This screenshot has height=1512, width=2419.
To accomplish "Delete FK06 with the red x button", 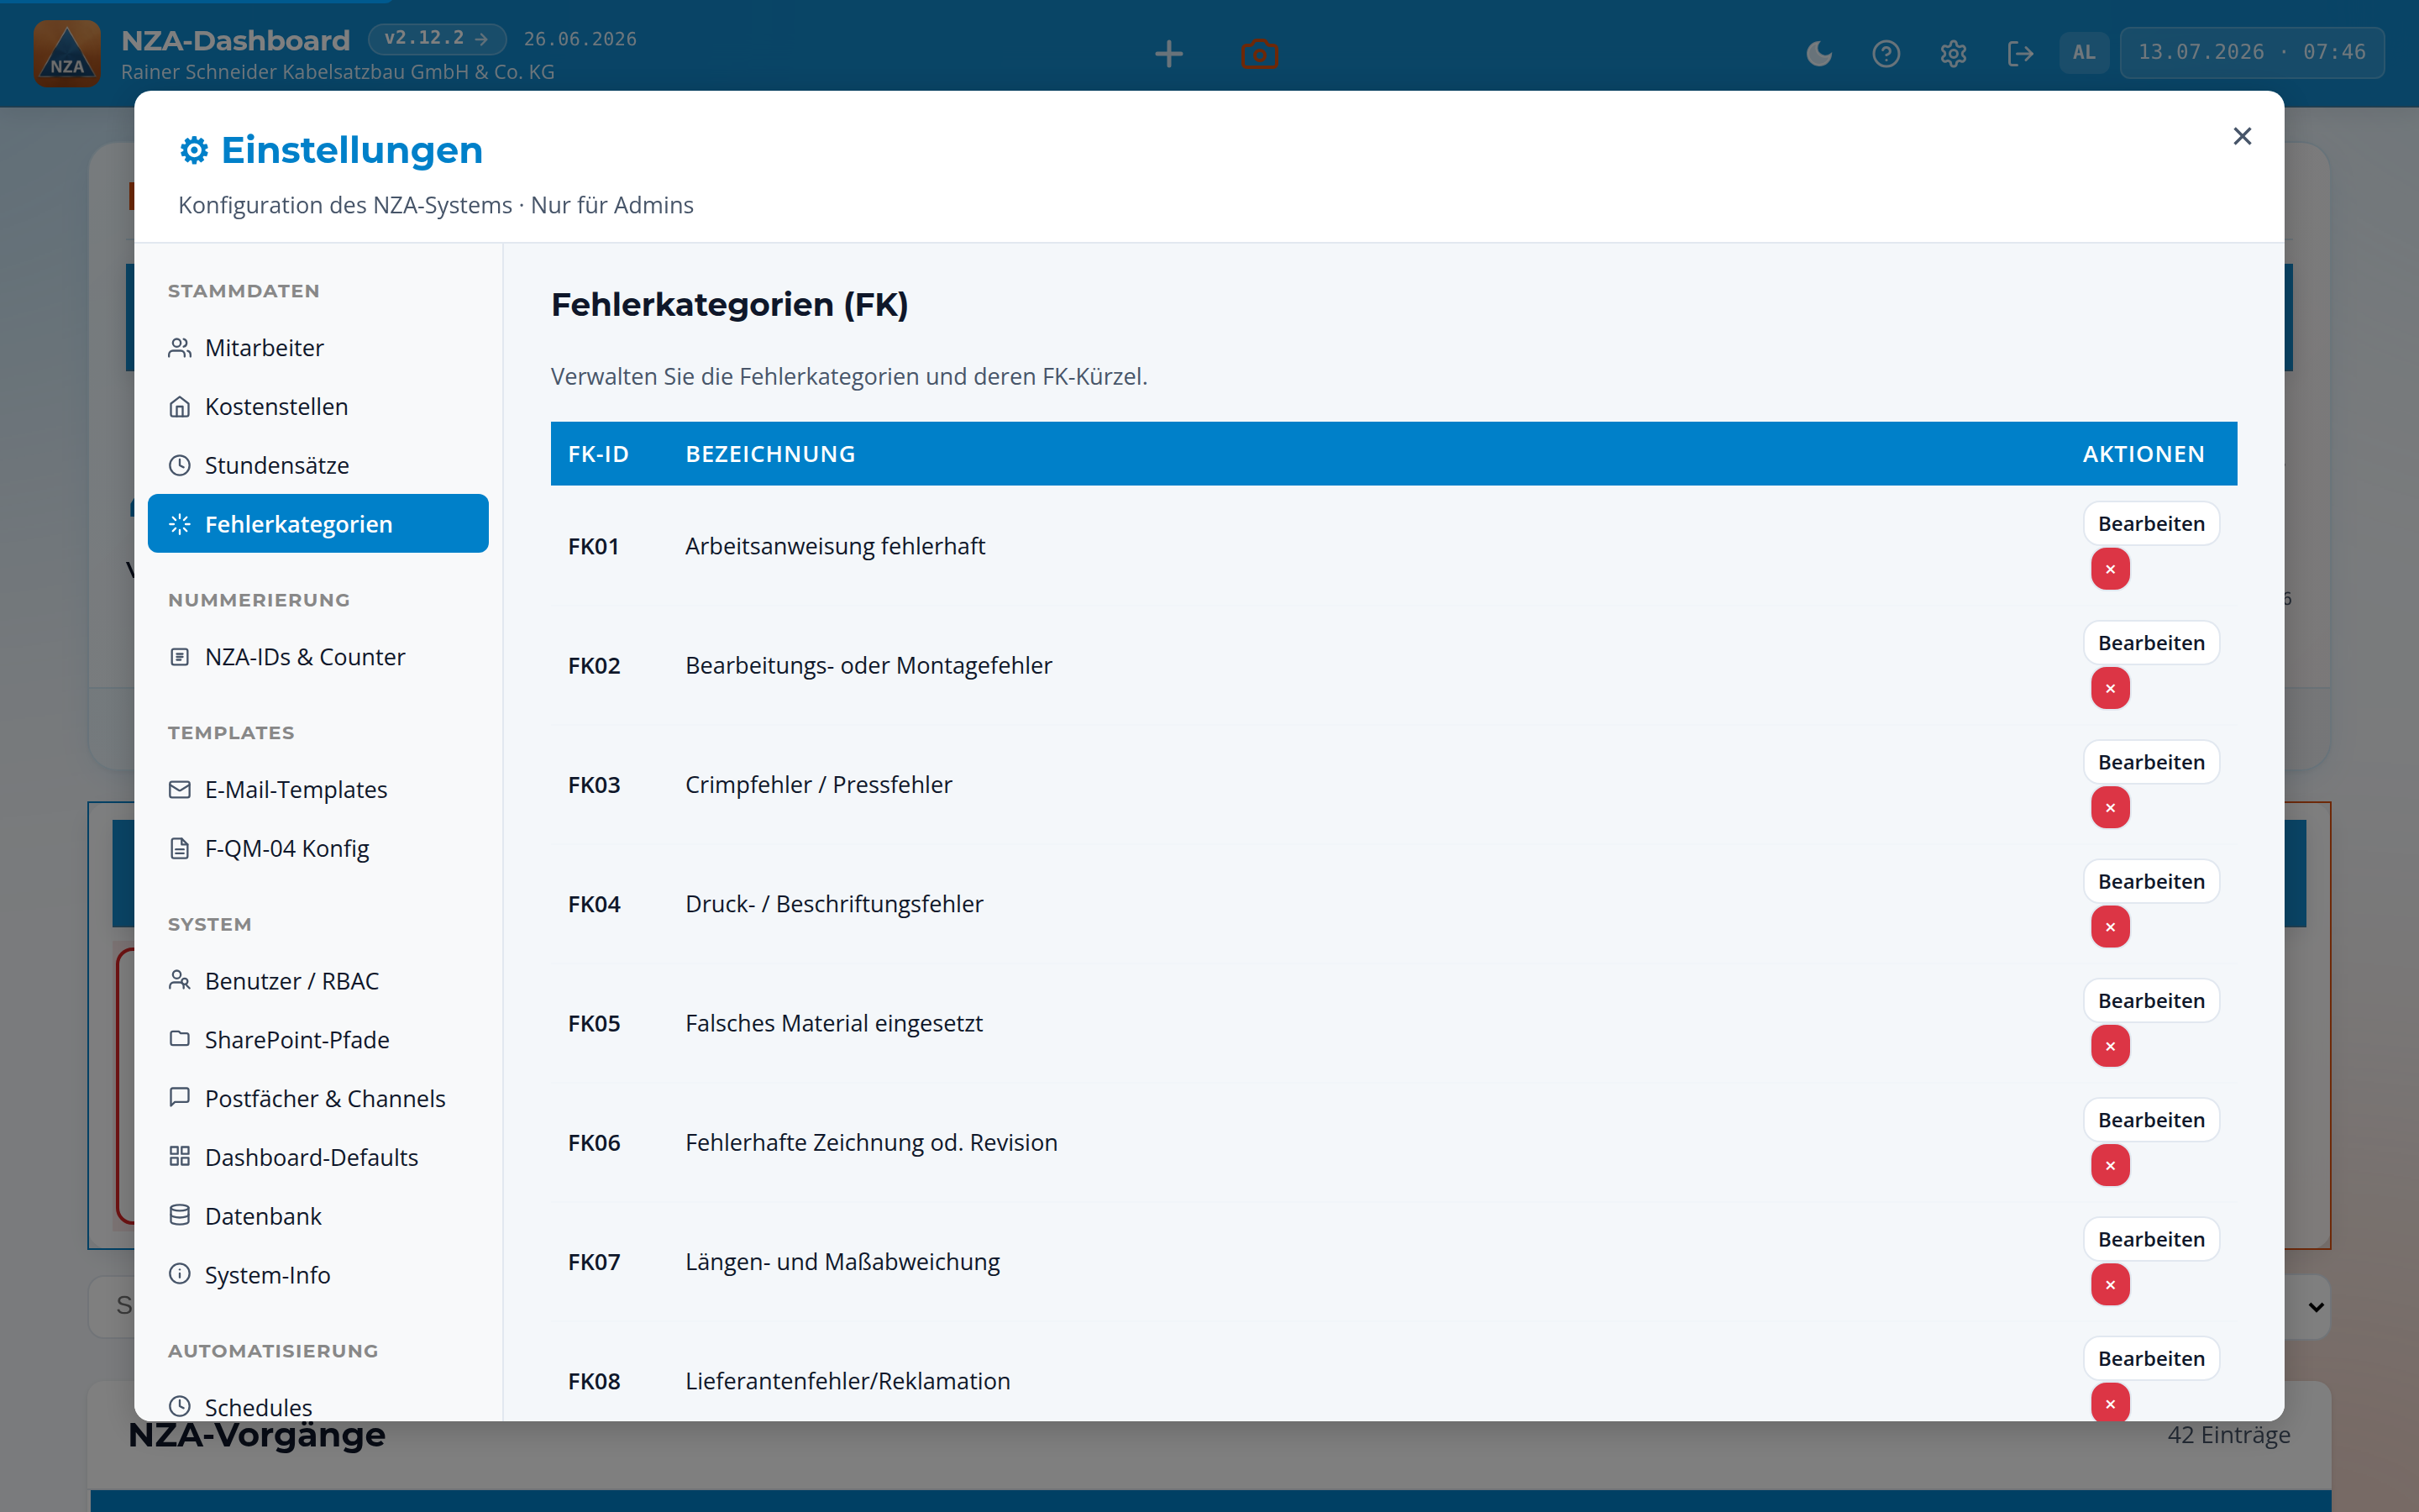I will click(2110, 1165).
